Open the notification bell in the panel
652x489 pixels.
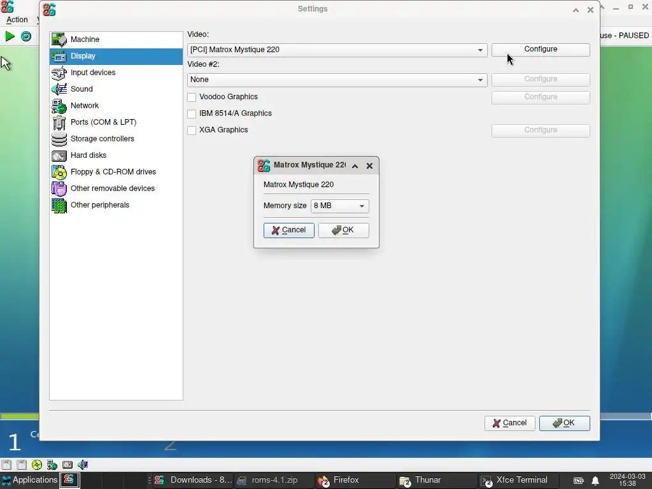pyautogui.click(x=595, y=481)
